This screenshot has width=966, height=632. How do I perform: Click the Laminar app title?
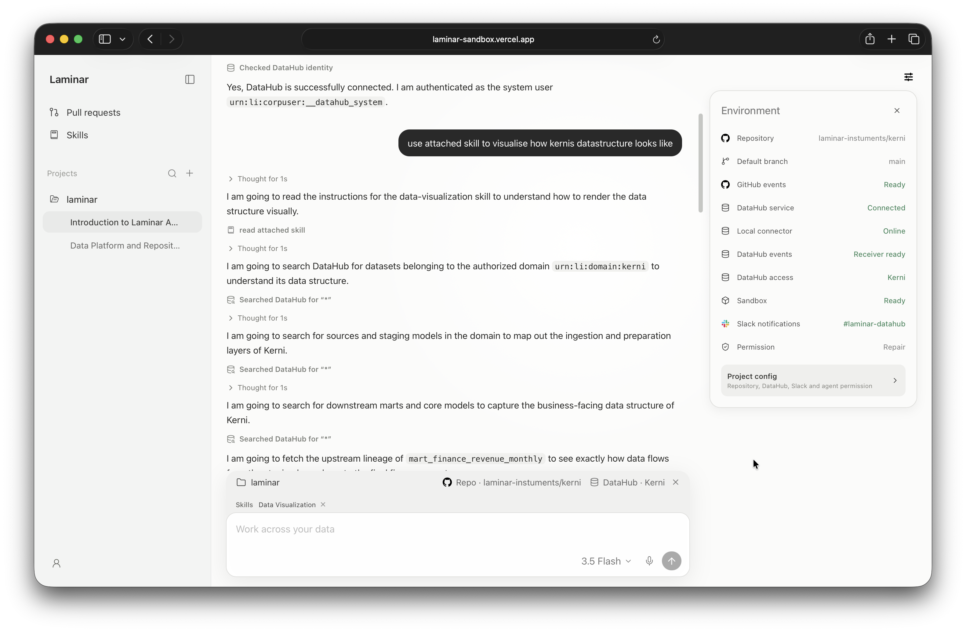pyautogui.click(x=69, y=80)
